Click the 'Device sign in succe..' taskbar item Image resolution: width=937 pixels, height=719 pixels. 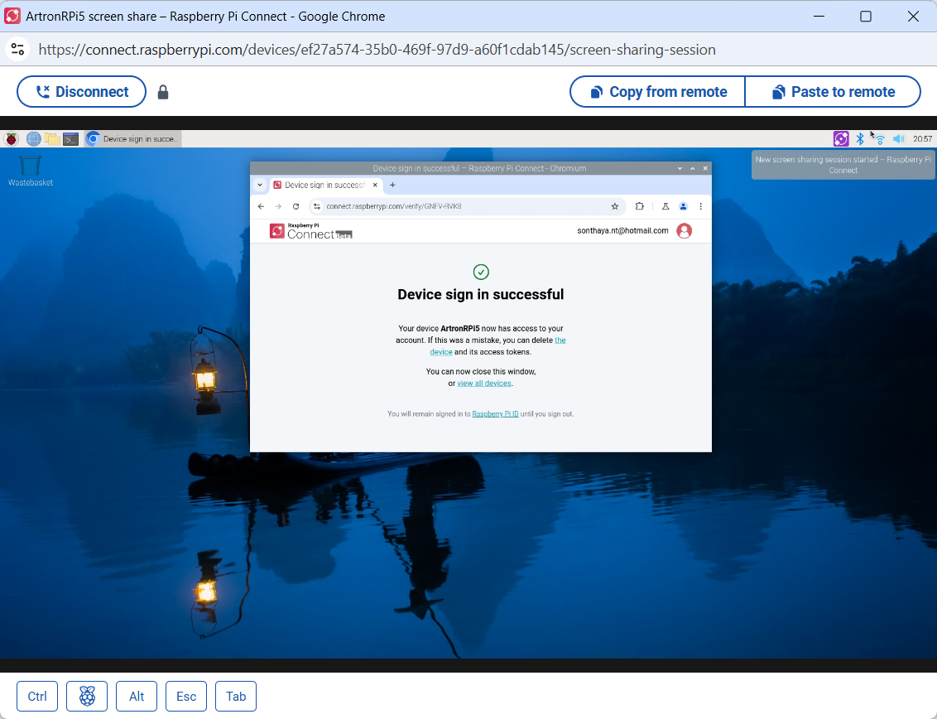[132, 139]
